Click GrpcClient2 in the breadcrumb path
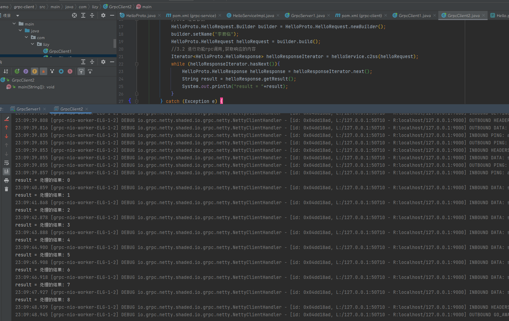Screen dimensions: 509x321 click(117, 7)
